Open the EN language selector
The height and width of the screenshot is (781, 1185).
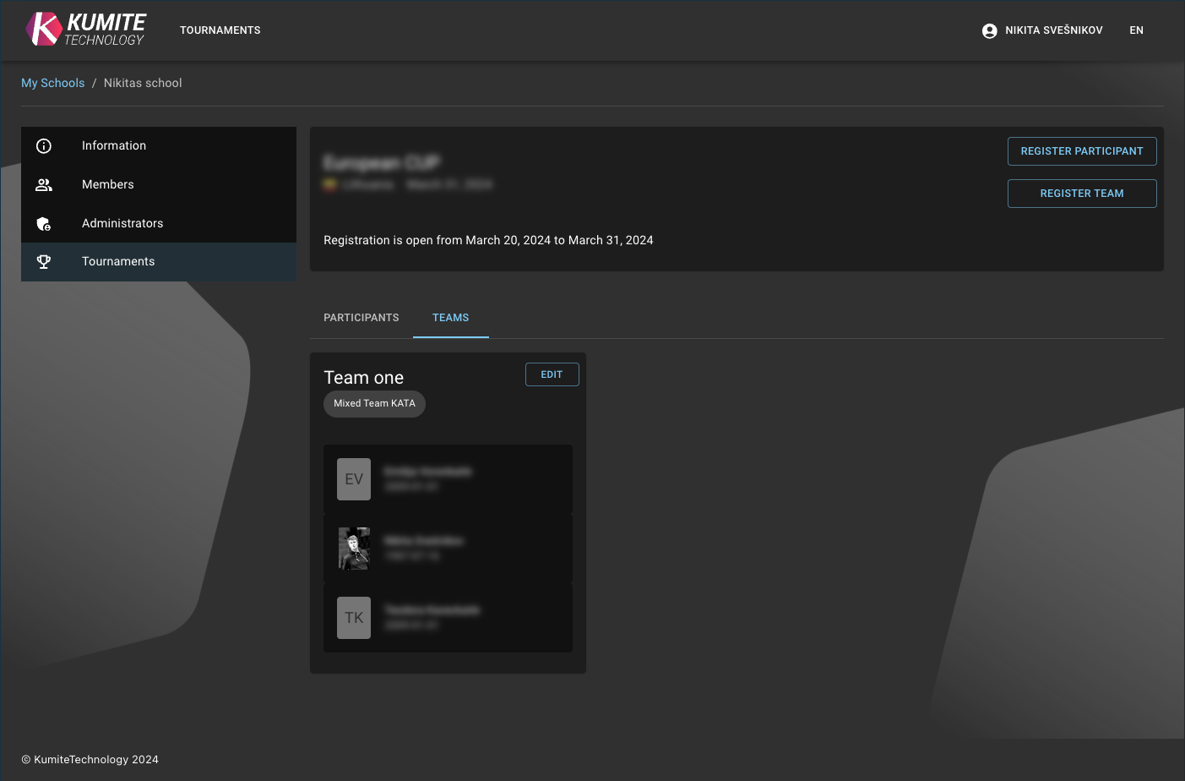[x=1136, y=30]
